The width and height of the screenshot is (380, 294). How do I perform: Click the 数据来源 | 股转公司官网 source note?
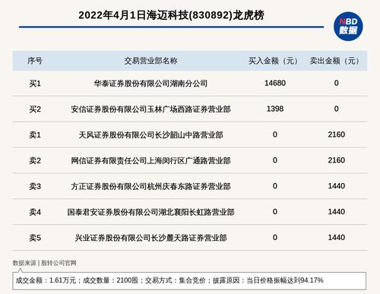[x=45, y=263]
